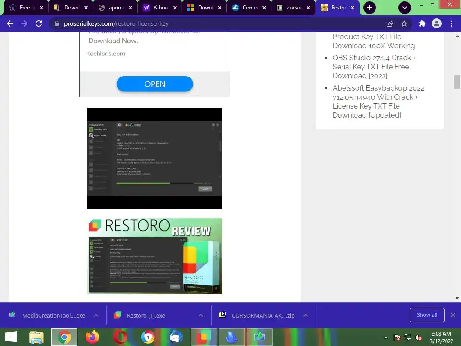Open the tab search dropdown

[405, 8]
